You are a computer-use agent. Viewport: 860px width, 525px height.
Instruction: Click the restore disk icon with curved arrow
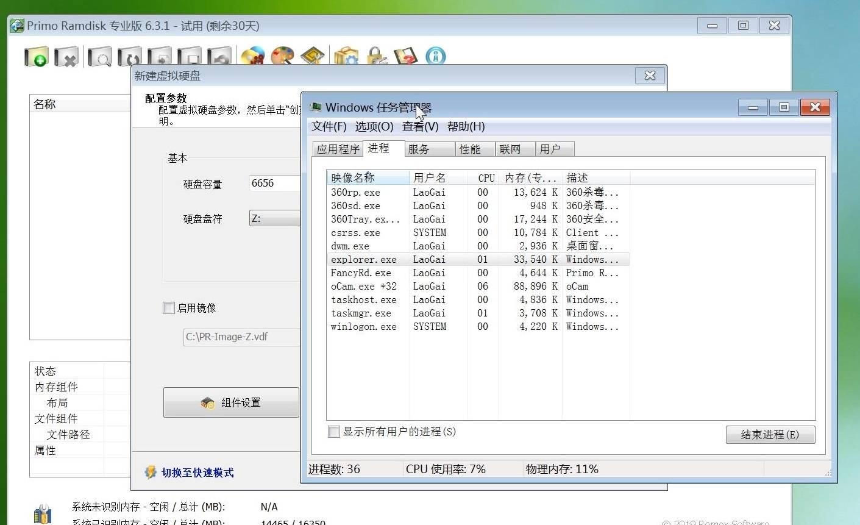click(x=219, y=57)
